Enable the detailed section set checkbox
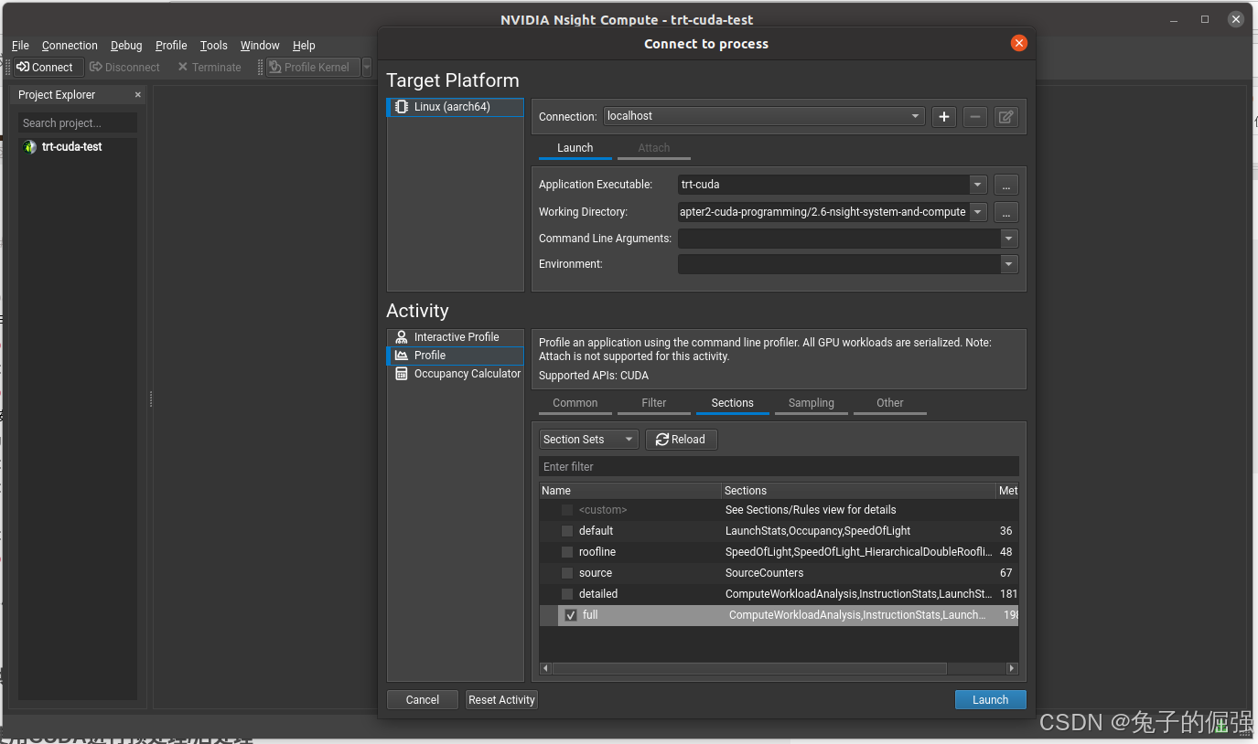Screen dimensions: 1258x744 click(x=567, y=594)
